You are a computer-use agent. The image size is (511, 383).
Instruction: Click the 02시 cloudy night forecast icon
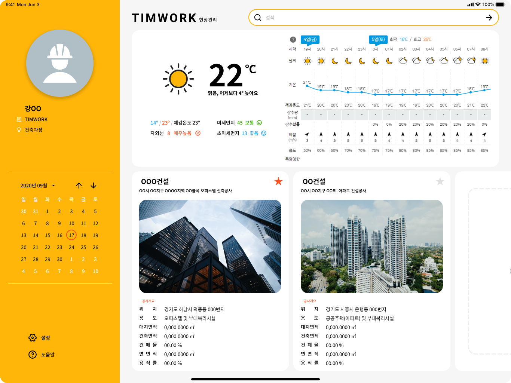point(403,61)
